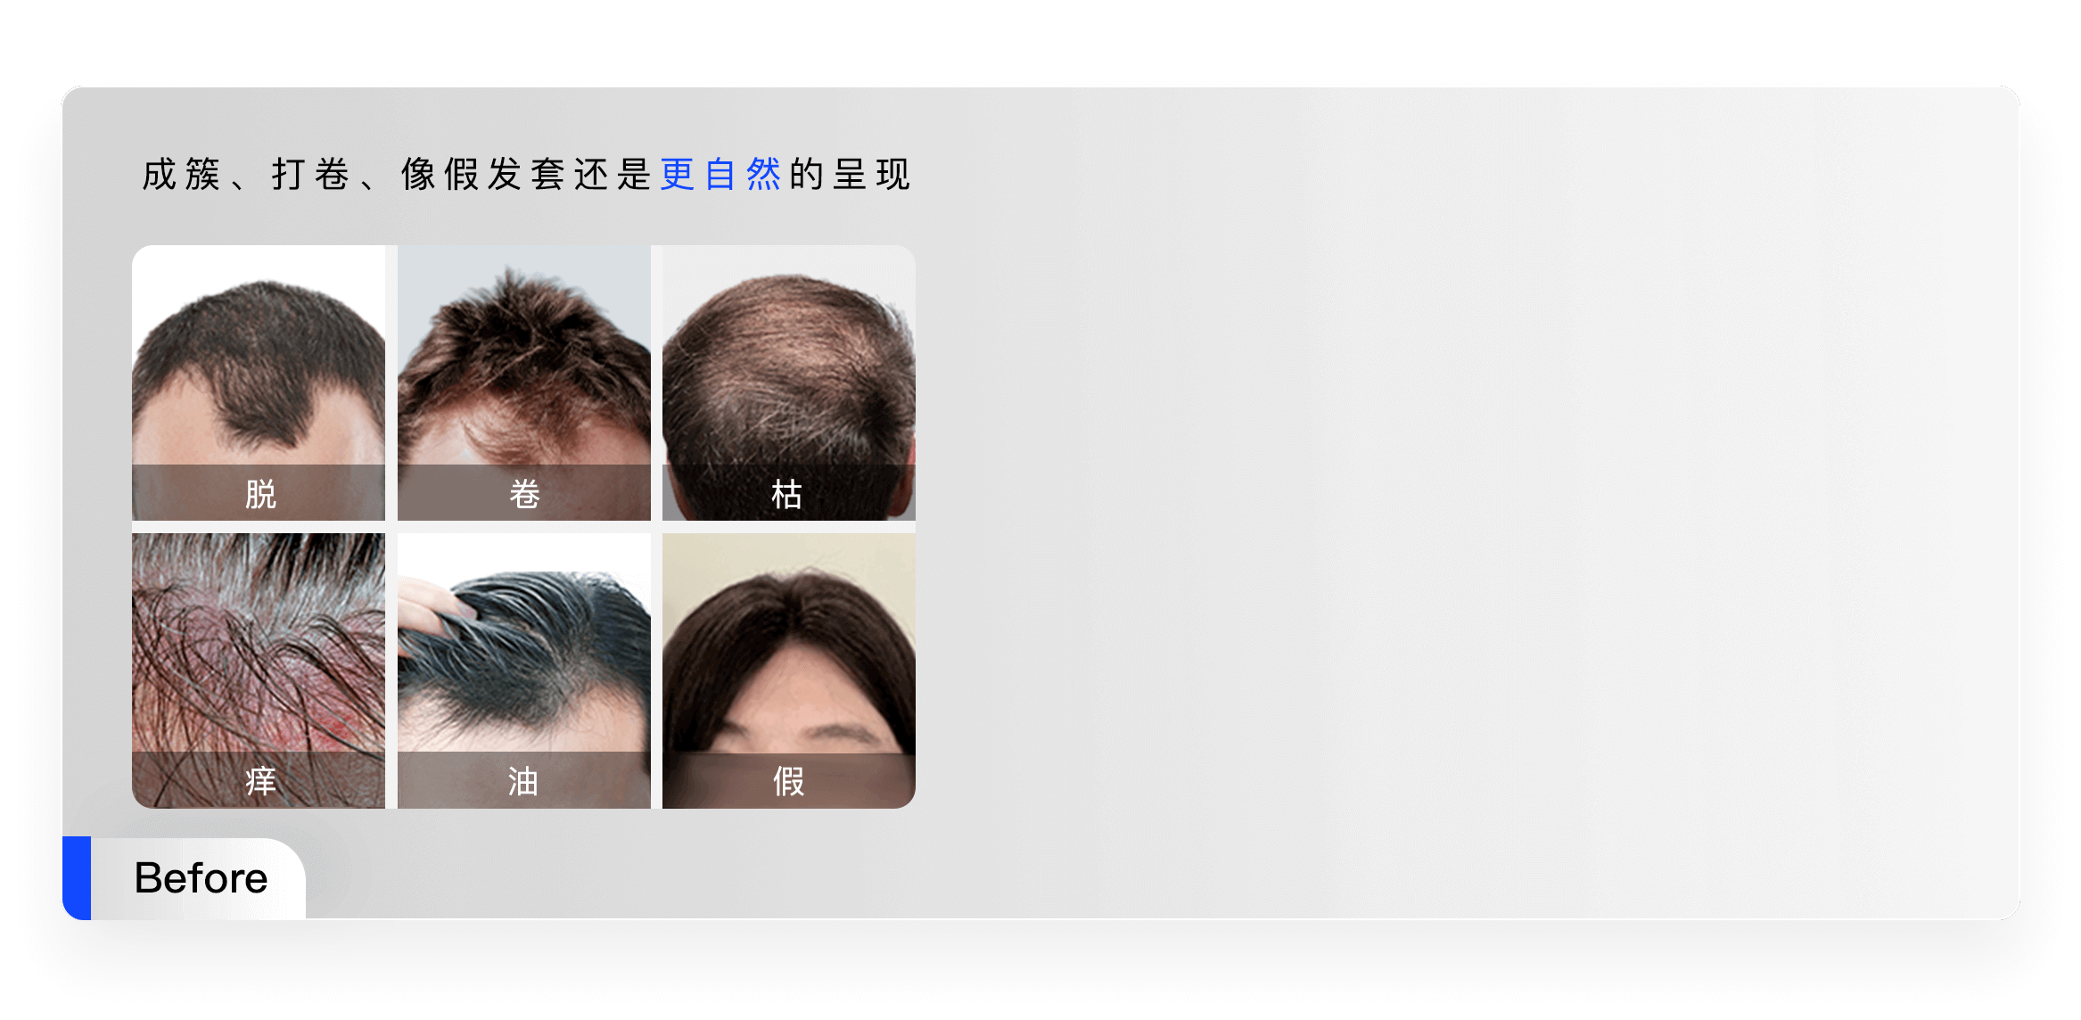Click the headline ending 的呈现

tap(850, 175)
